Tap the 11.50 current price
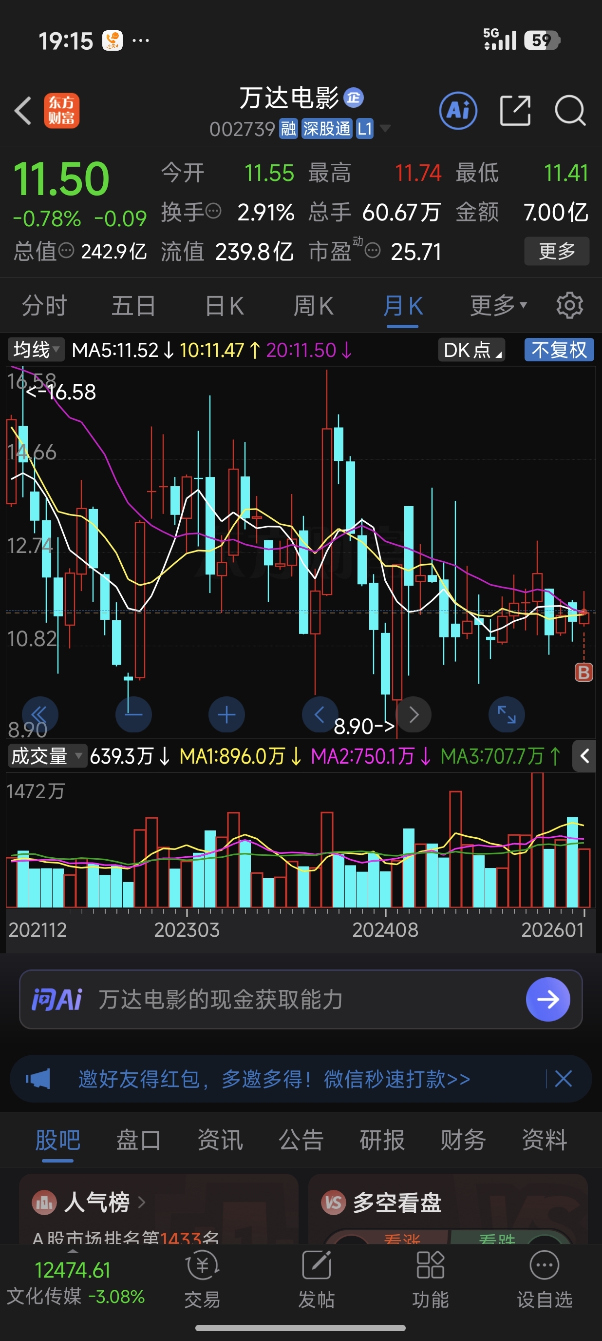Viewport: 602px width, 1341px height. click(61, 178)
